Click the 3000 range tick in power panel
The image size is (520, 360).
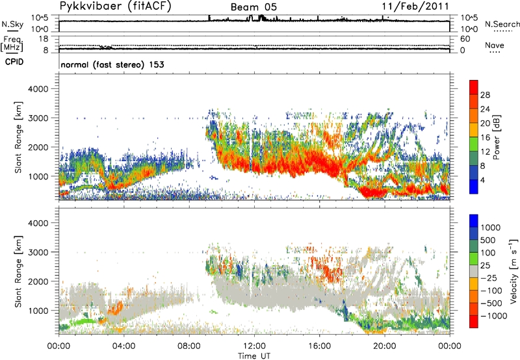coord(38,118)
